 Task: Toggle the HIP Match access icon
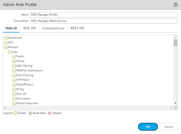(14, 80)
